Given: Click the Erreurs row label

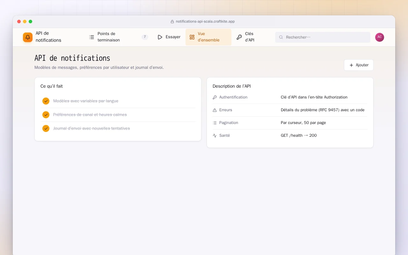Looking at the screenshot, I should (226, 110).
